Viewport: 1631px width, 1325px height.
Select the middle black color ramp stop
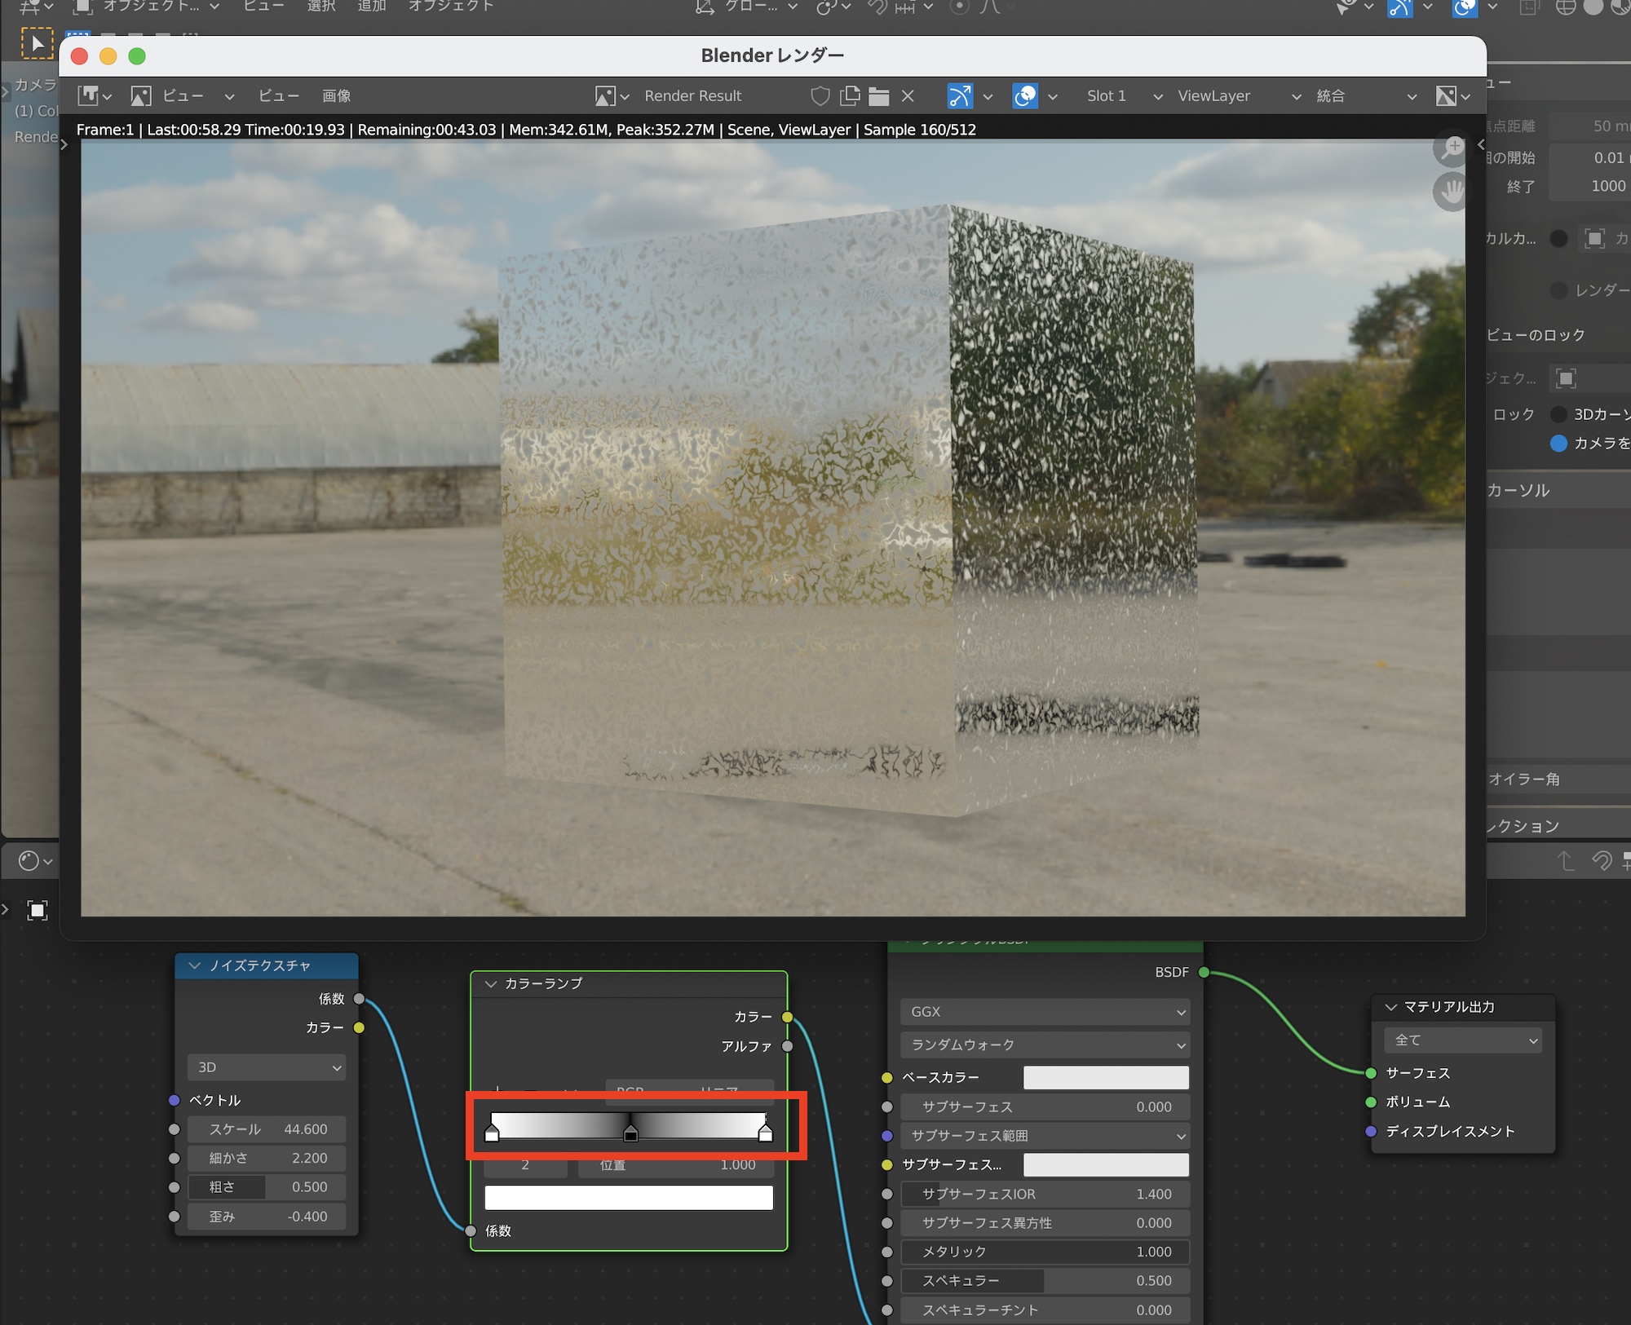tap(630, 1133)
